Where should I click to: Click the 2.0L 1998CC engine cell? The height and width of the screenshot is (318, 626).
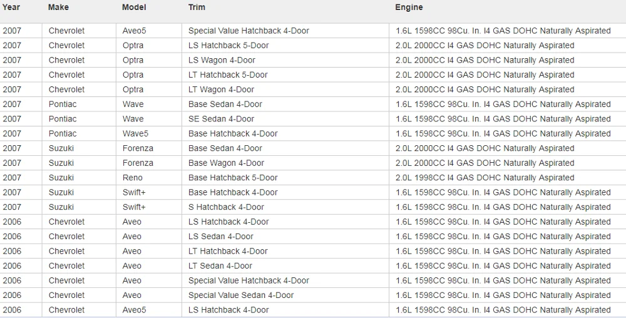[485, 178]
